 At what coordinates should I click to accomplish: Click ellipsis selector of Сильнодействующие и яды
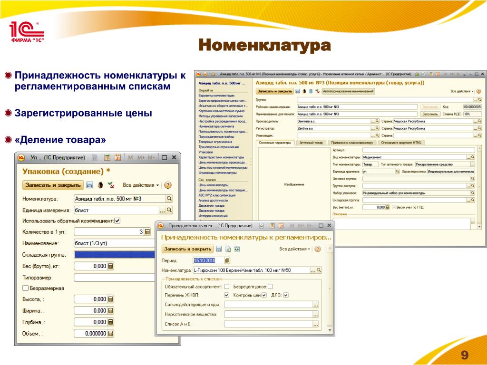click(316, 305)
